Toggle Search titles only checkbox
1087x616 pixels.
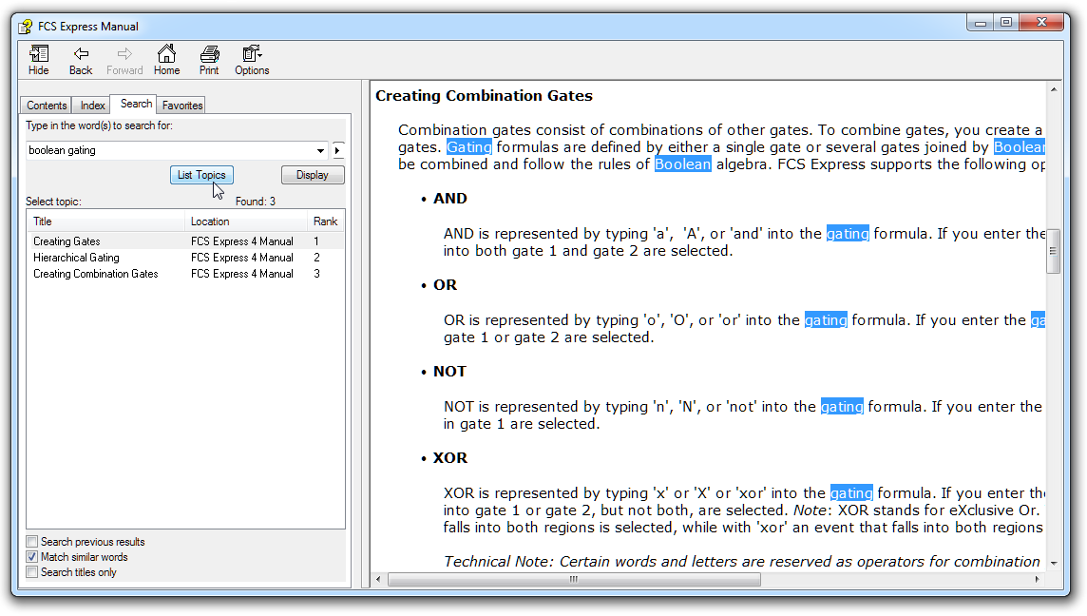pos(32,572)
